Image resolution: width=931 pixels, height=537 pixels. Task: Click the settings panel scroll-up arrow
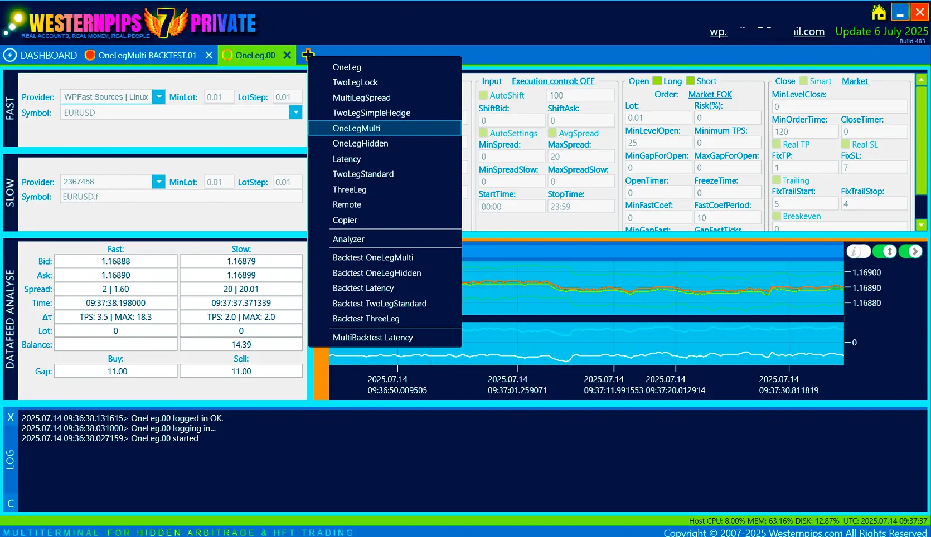921,80
